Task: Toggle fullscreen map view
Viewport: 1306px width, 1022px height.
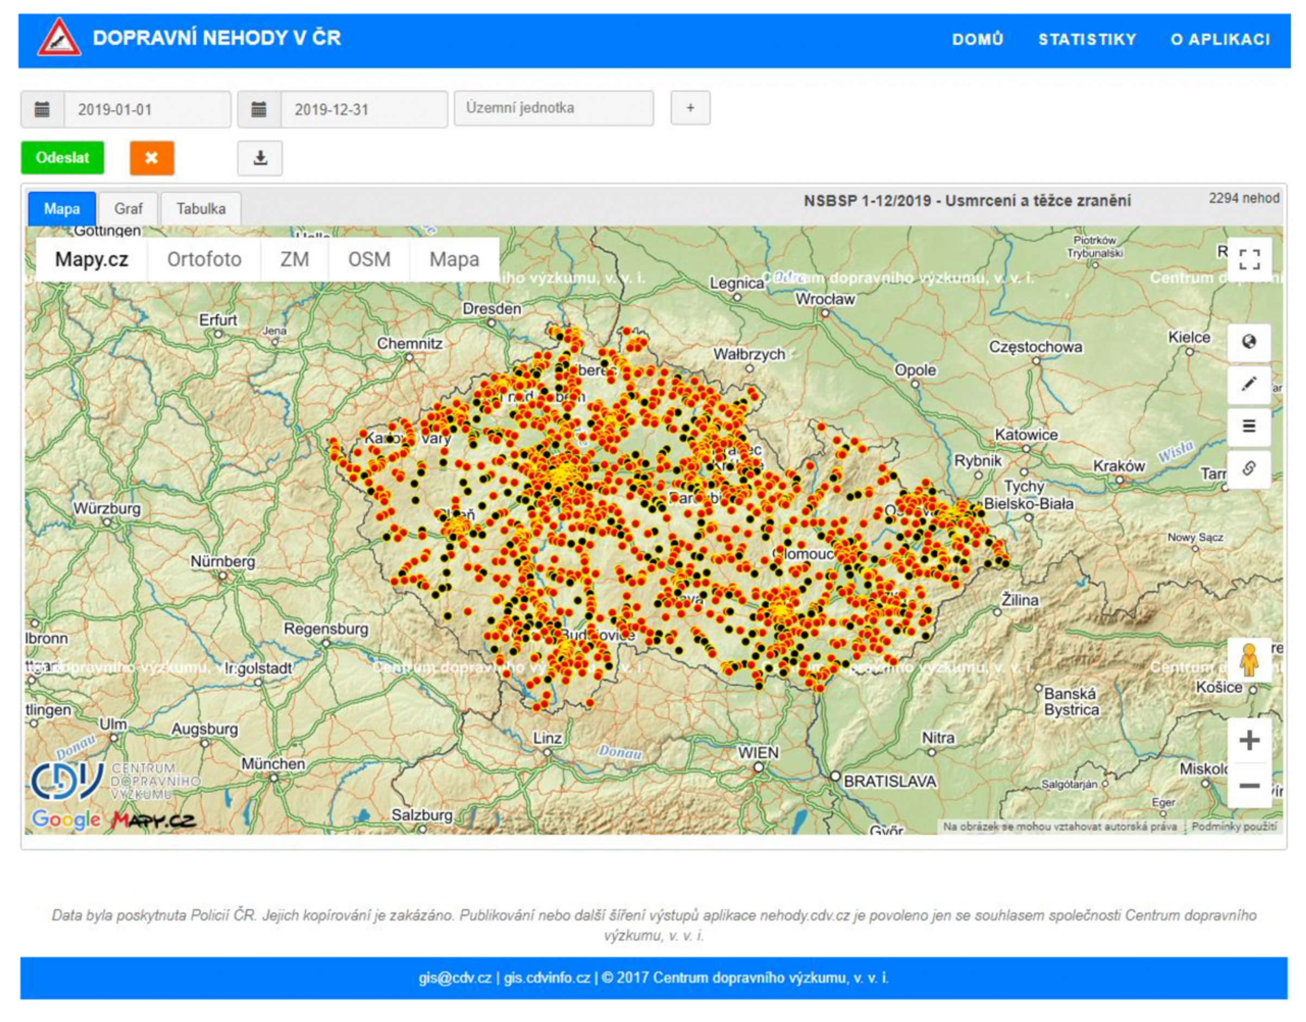Action: point(1249,260)
